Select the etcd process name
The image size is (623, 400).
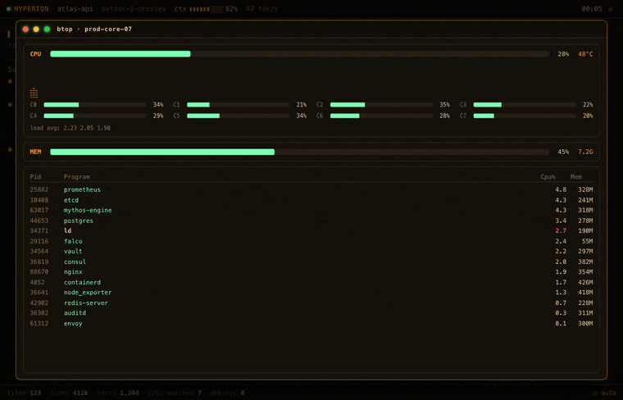(71, 200)
